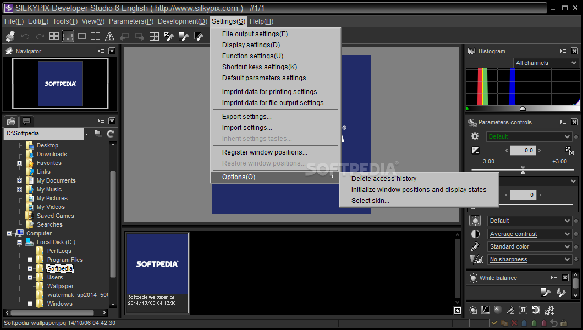Click the previous image arrow icon
Image resolution: width=583 pixels, height=330 pixels.
(124, 36)
